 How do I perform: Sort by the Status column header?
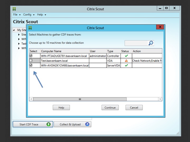[126, 51]
